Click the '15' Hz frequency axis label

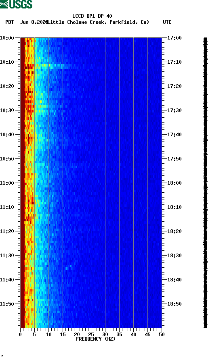point(63,335)
